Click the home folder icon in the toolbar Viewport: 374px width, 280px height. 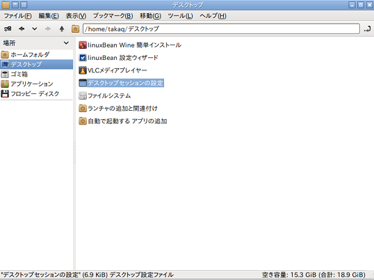click(x=75, y=29)
